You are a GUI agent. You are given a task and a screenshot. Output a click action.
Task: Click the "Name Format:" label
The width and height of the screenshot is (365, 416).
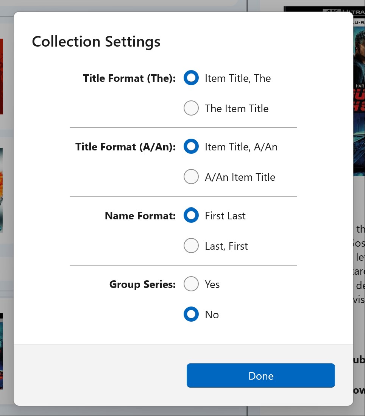click(140, 215)
